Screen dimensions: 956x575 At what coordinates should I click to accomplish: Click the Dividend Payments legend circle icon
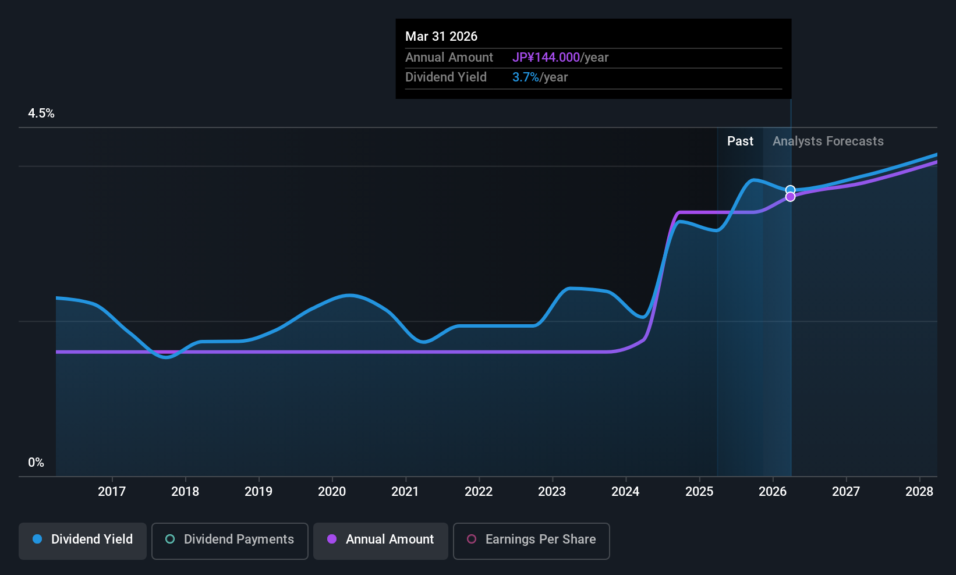169,539
